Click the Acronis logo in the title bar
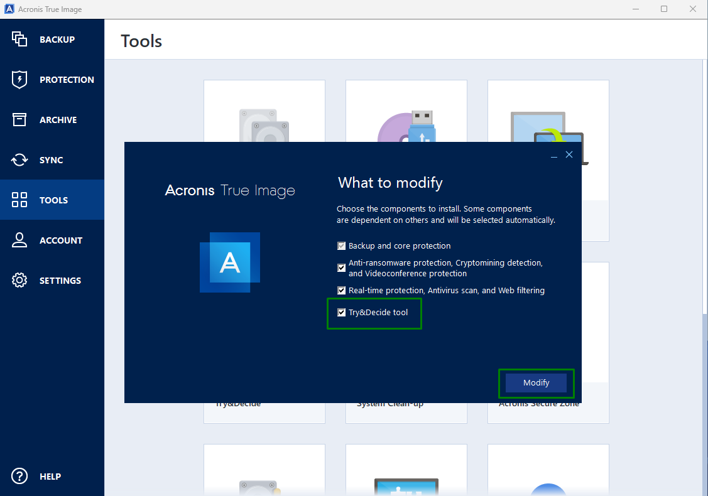The width and height of the screenshot is (708, 496). 8,9
